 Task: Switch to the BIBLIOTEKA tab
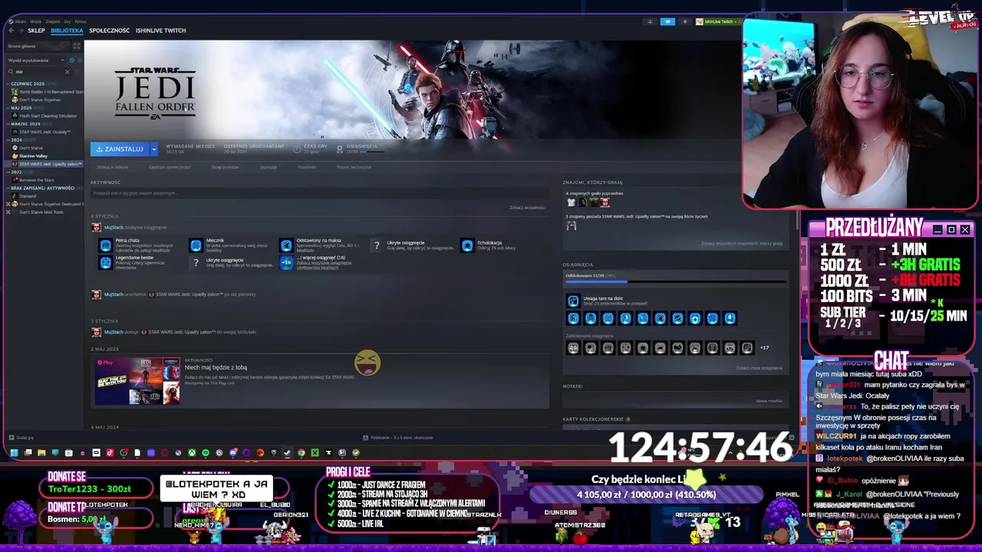tap(67, 31)
